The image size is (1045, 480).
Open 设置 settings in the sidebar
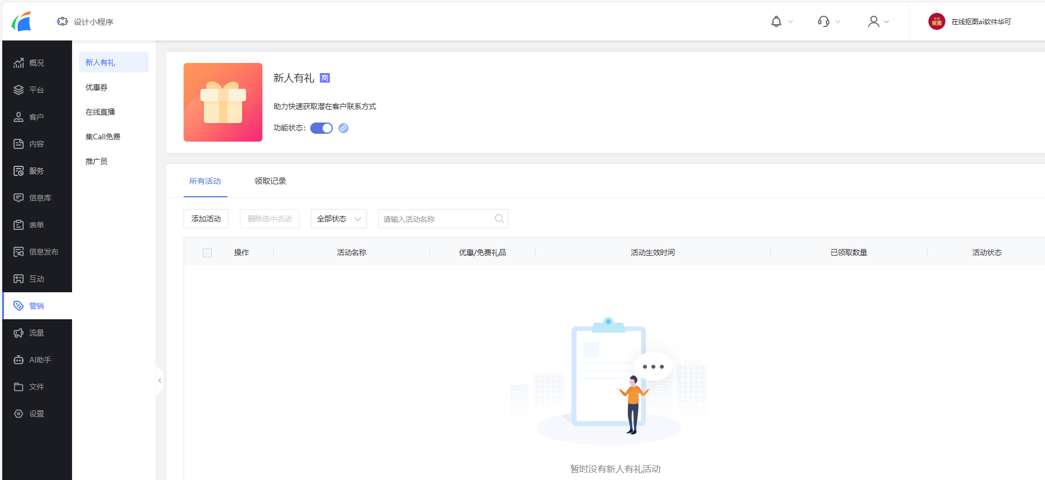pyautogui.click(x=37, y=414)
